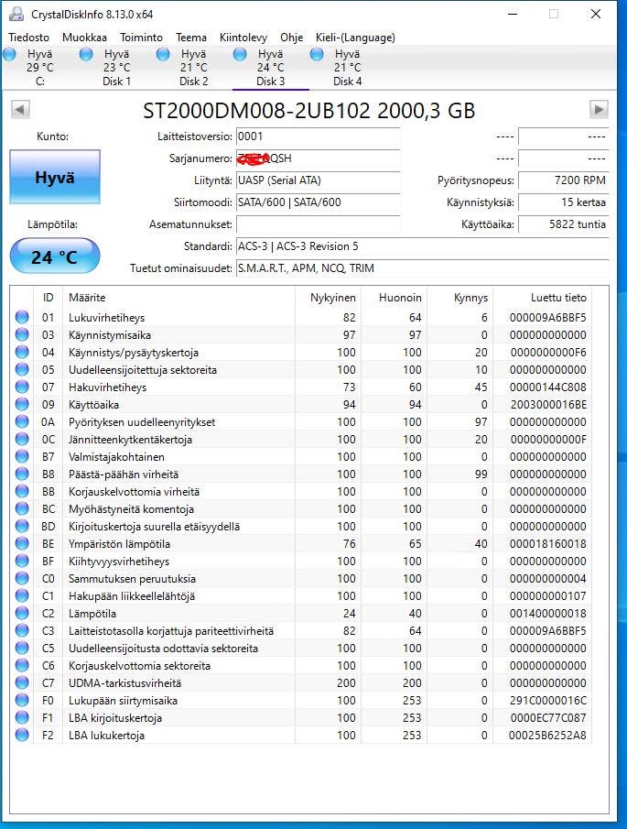627x829 pixels.
Task: Select the Disk 3 tab
Action: tap(270, 68)
